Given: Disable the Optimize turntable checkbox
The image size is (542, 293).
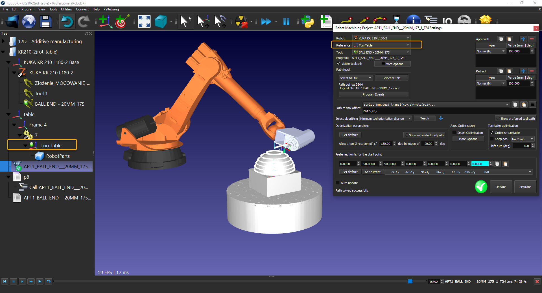Looking at the screenshot, I should [x=492, y=133].
